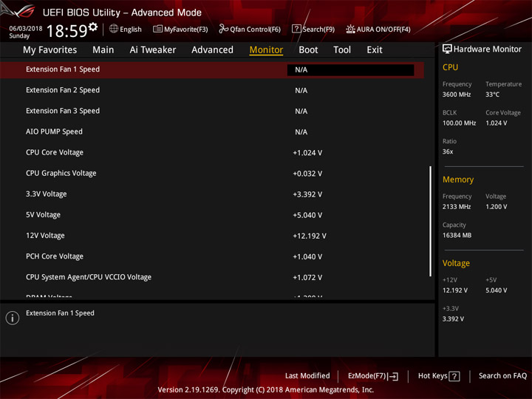This screenshot has height=399, width=532.
Task: Switch to the Main tab
Action: 103,50
